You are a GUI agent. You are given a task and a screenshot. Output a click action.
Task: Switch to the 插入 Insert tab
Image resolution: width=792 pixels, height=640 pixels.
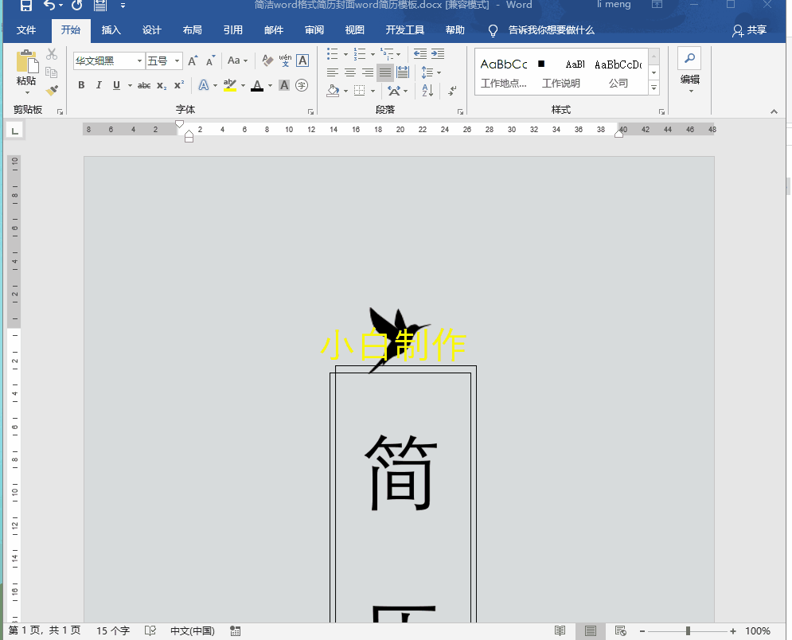[111, 30]
